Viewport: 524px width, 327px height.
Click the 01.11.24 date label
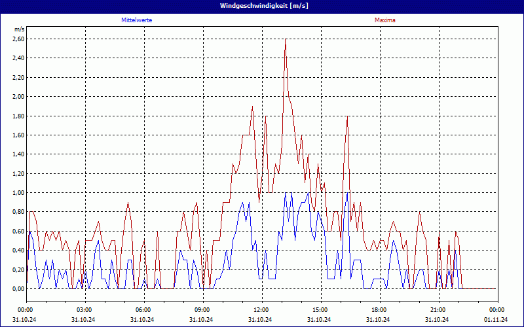click(496, 319)
